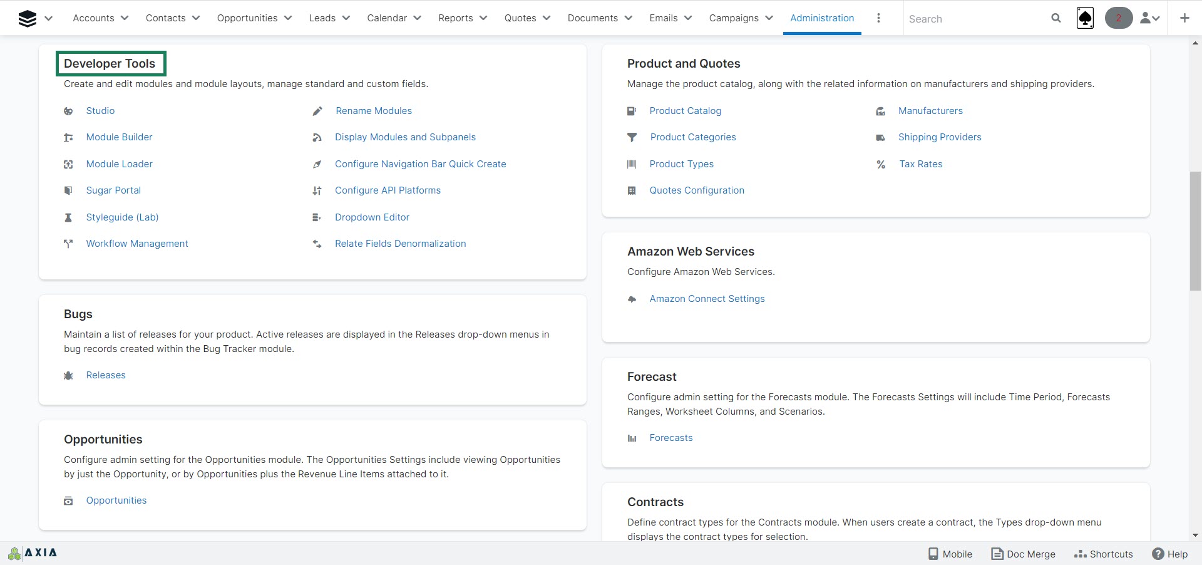
Task: Open the Reports menu item
Action: tap(455, 18)
